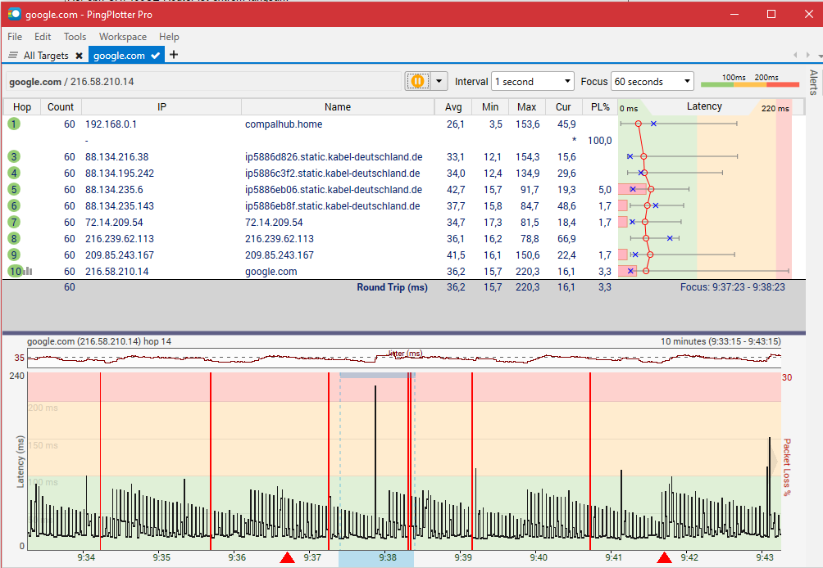The height and width of the screenshot is (568, 823).
Task: Click the google.com name in hop 10 row
Action: [x=271, y=272]
